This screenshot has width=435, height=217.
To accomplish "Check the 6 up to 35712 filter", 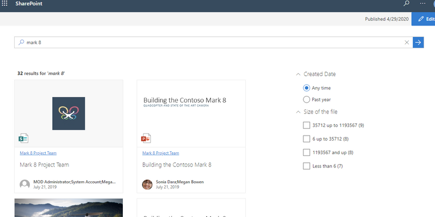I will (307, 139).
